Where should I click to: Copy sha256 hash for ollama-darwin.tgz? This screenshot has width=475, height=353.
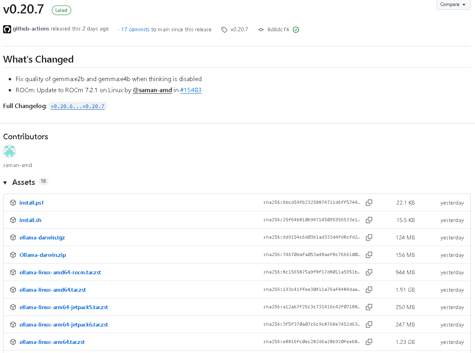coord(369,237)
